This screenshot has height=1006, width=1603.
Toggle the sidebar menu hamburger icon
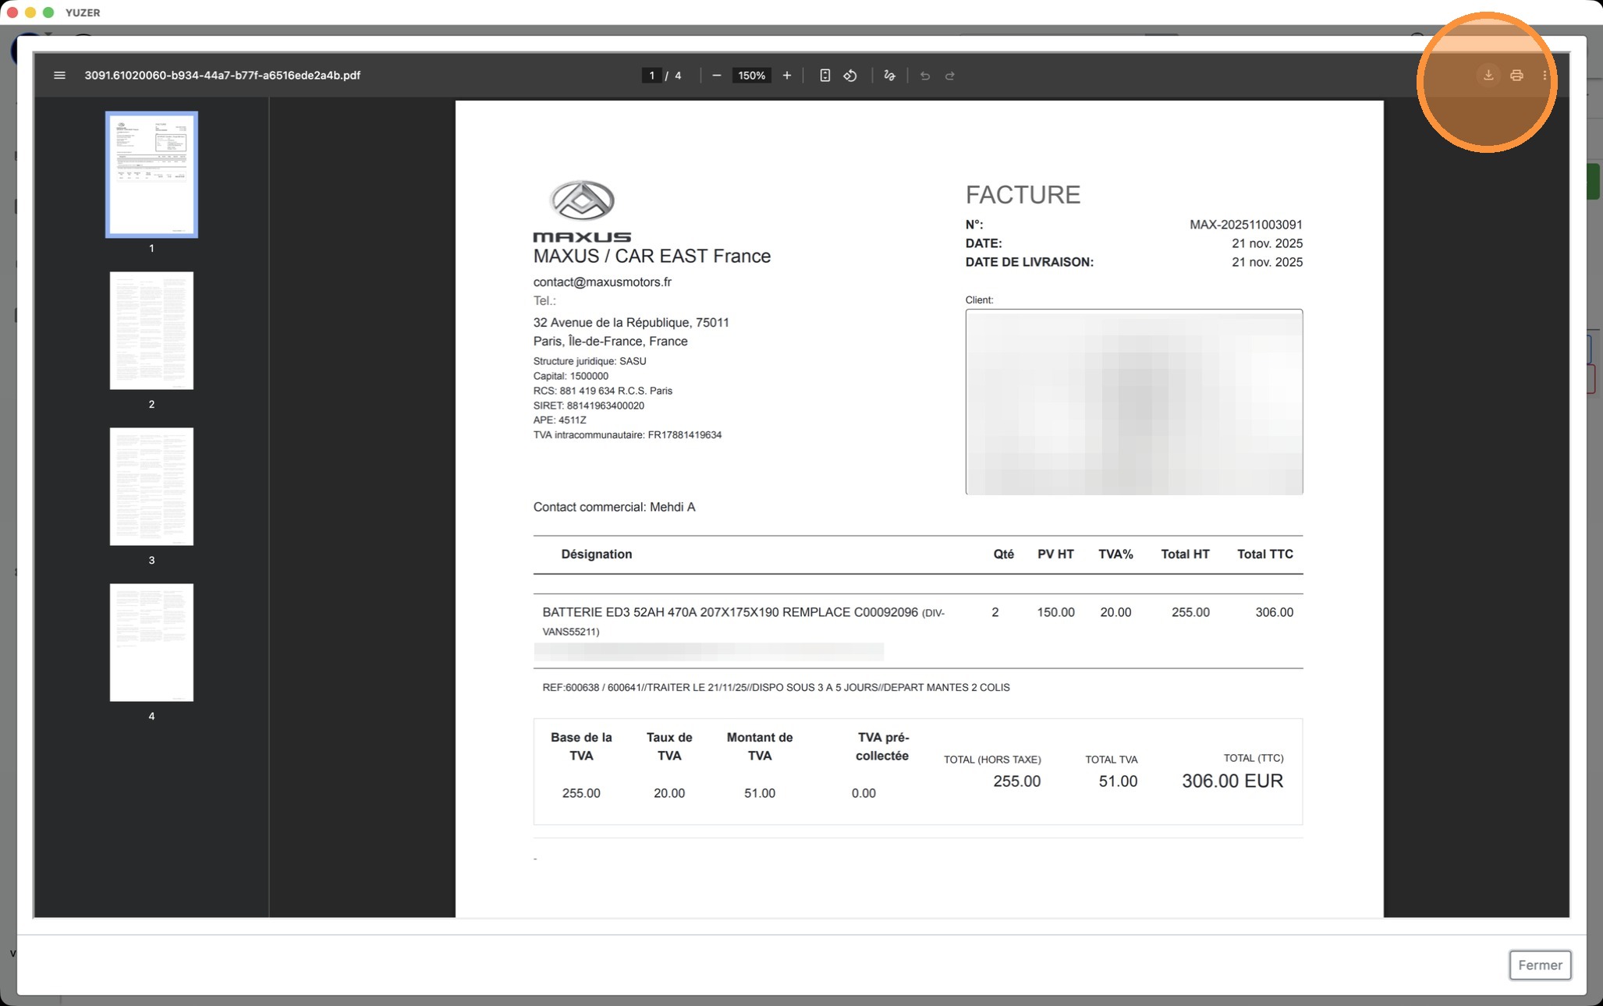pos(59,76)
